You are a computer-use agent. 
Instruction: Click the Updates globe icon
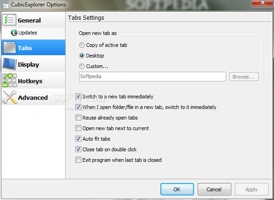[x=14, y=33]
